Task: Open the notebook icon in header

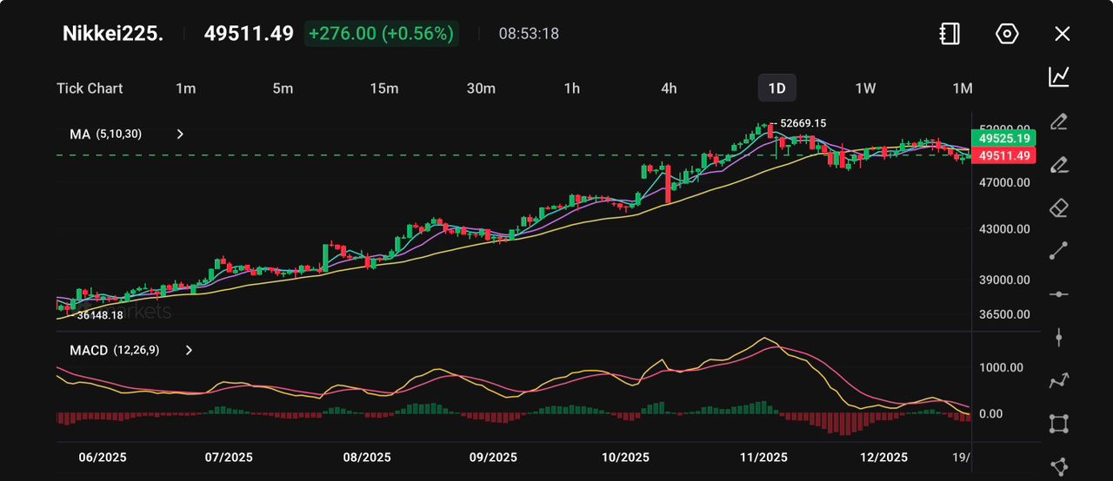Action: [x=950, y=34]
